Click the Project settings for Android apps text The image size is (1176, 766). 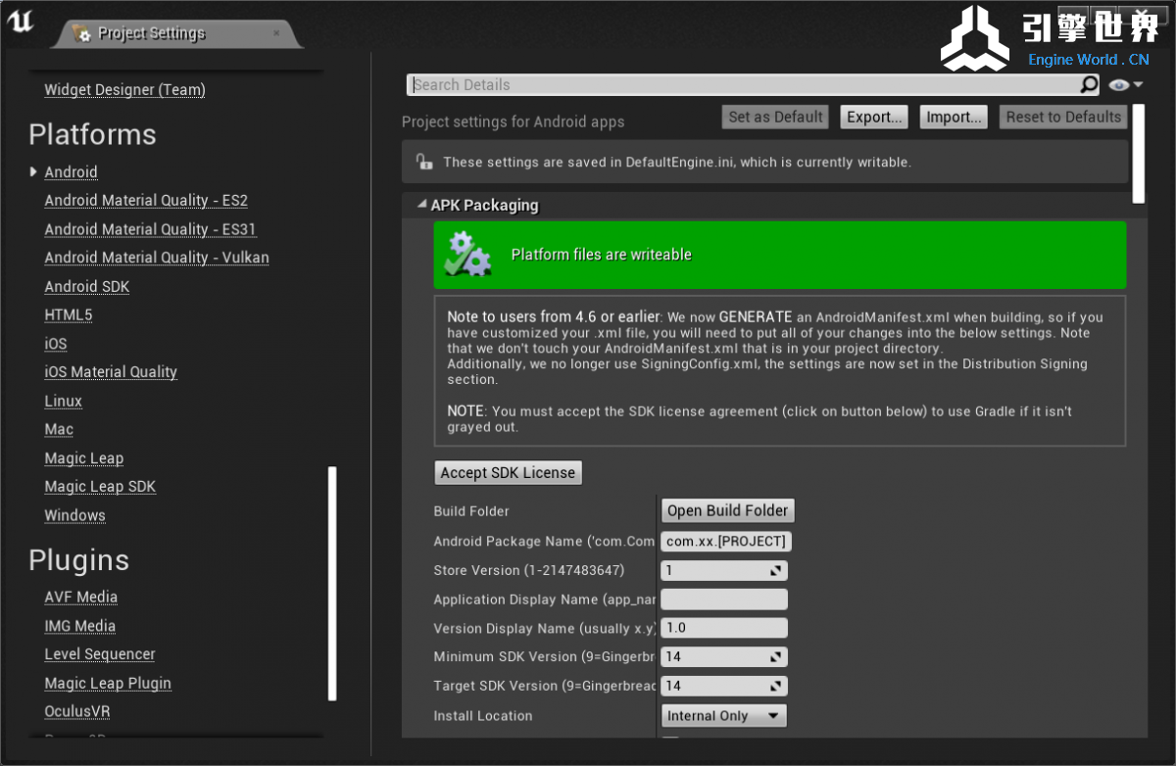pyautogui.click(x=513, y=122)
